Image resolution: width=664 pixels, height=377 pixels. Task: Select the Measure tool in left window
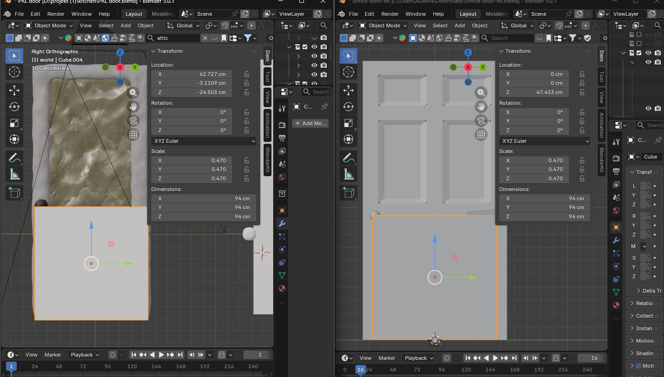[x=14, y=174]
